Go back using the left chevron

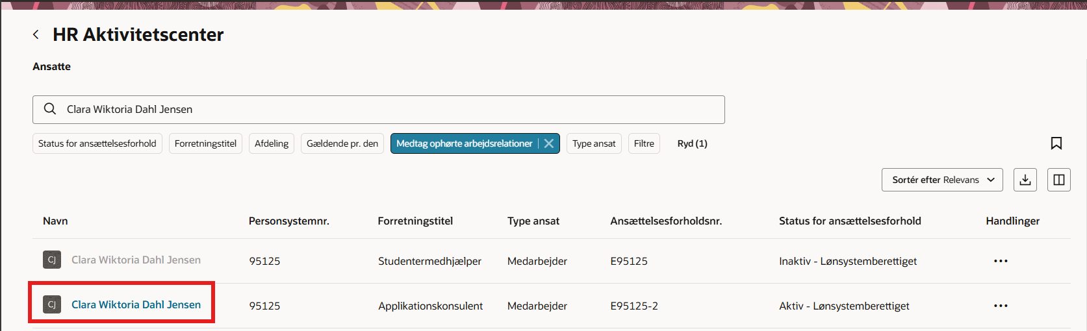pos(36,34)
